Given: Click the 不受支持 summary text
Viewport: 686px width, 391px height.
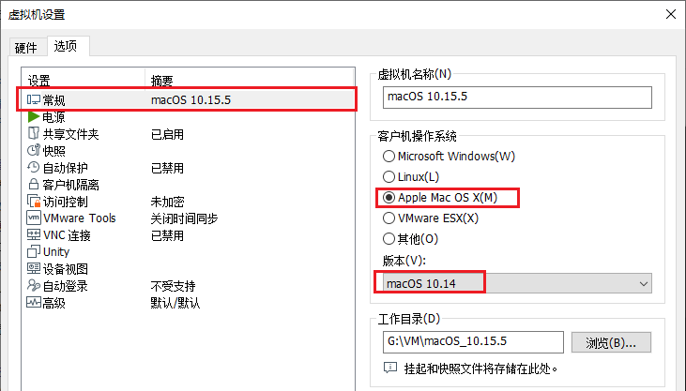Looking at the screenshot, I should tap(173, 286).
